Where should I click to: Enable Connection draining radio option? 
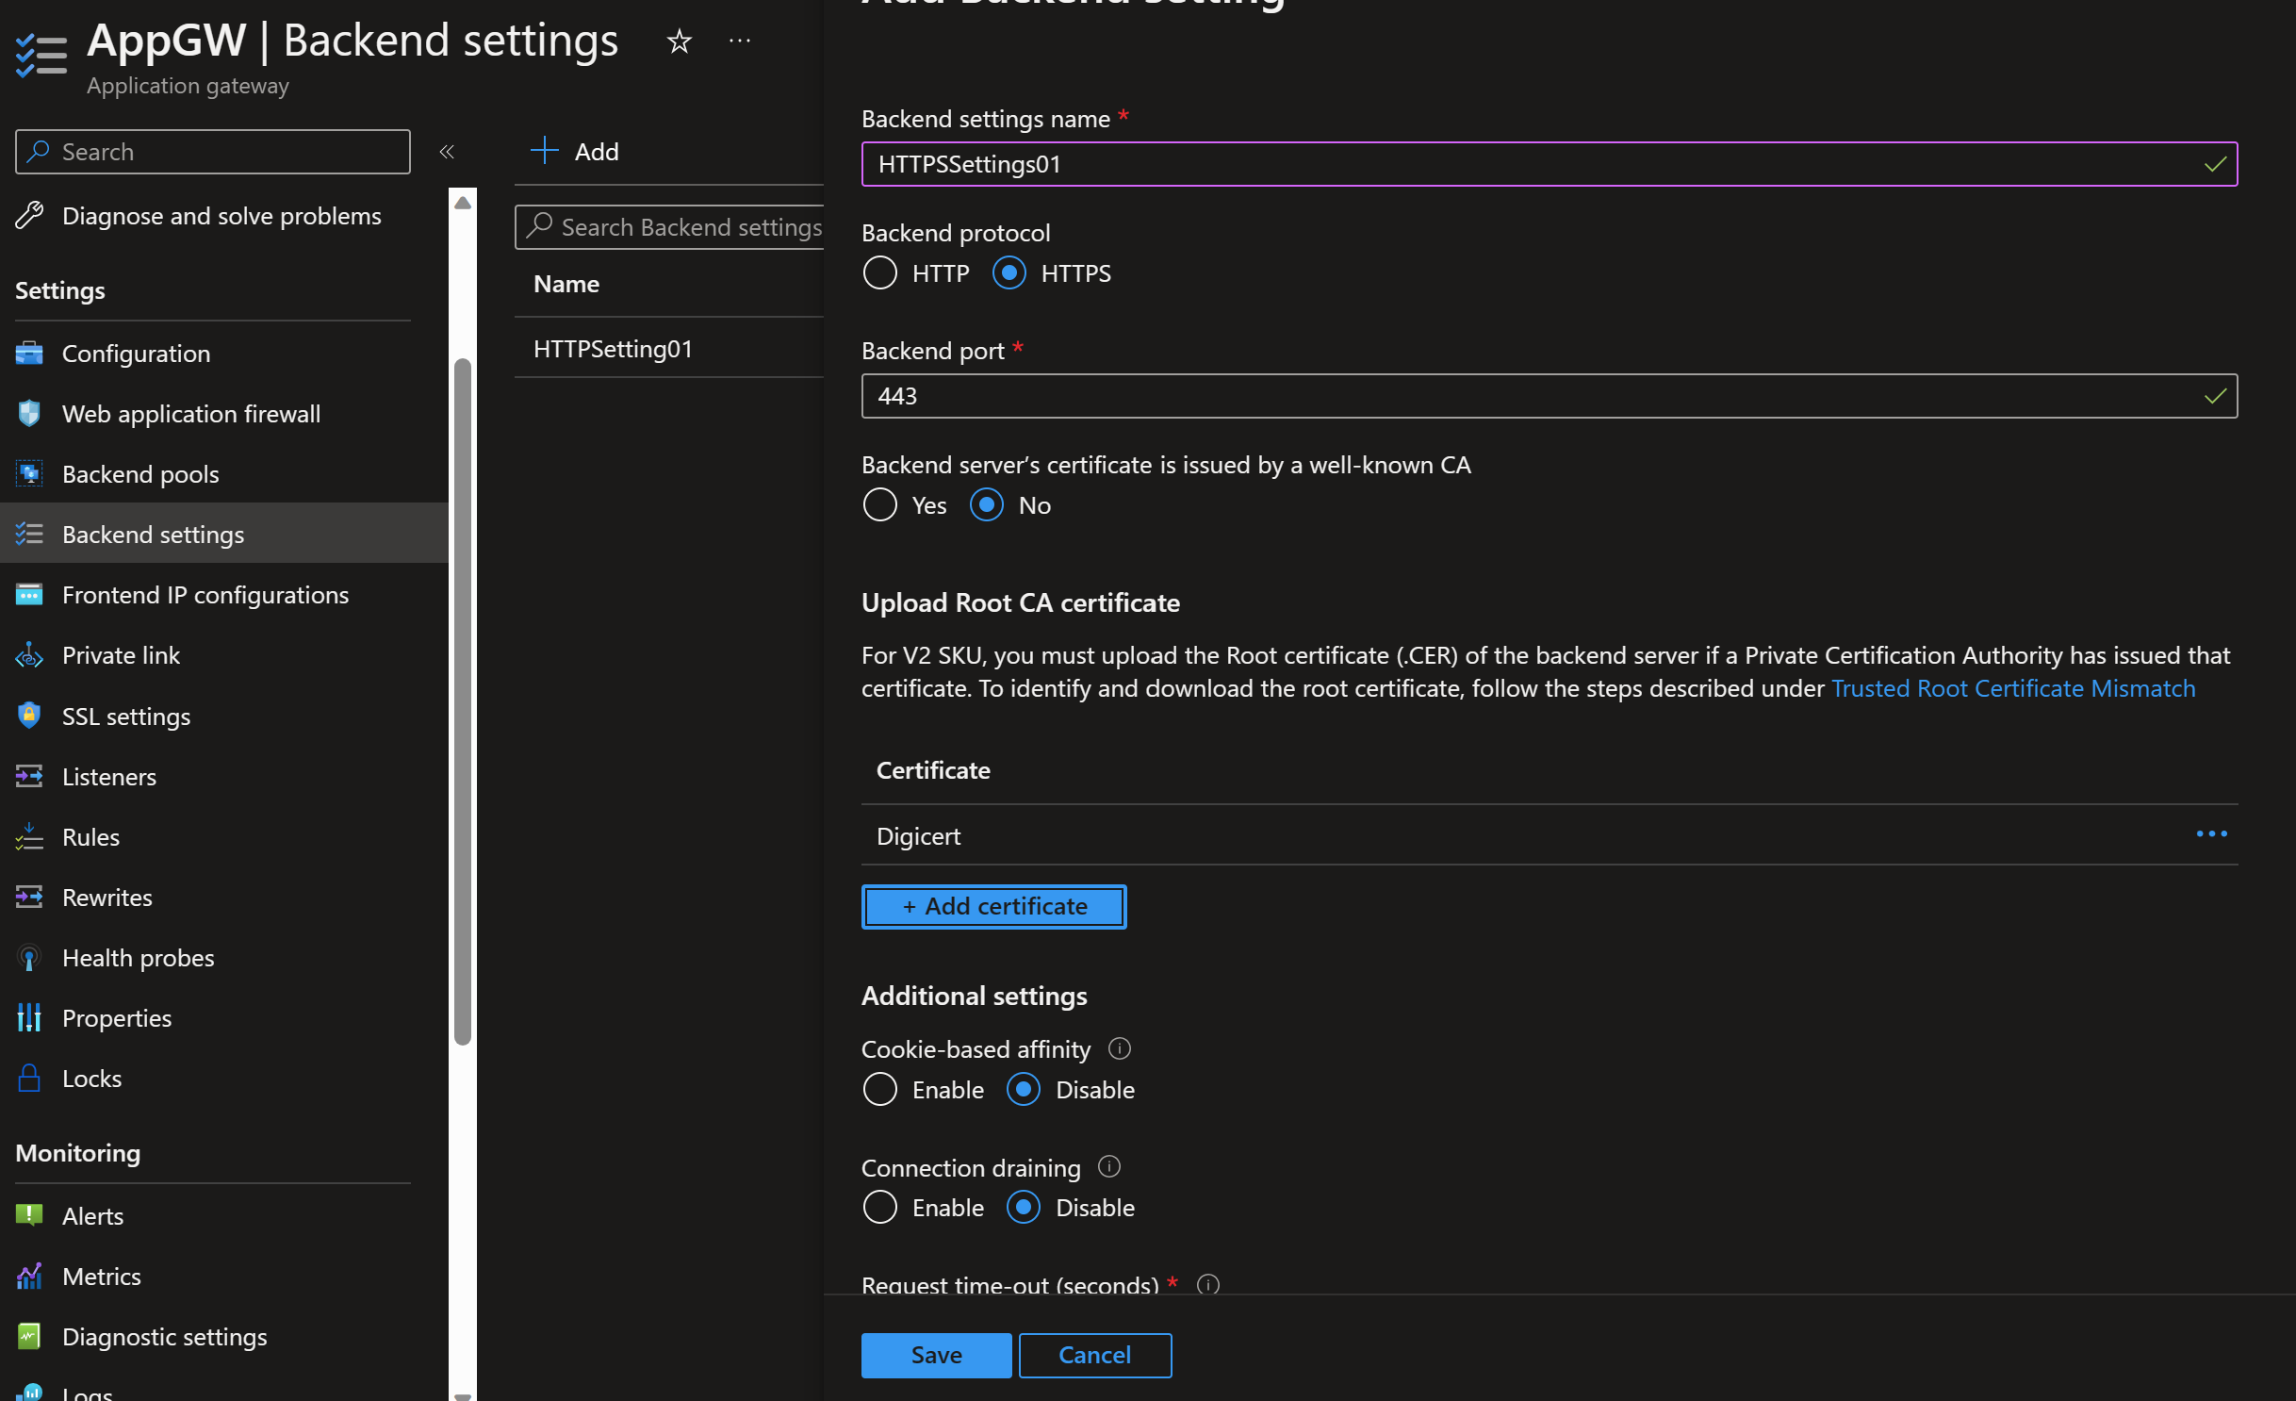(879, 1208)
